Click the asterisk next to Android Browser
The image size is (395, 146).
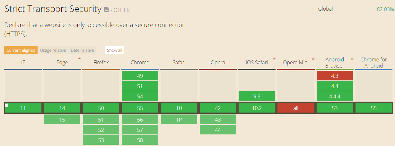352,59
